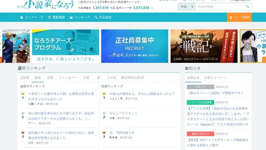
Task: Click author name 九葉(くずは)
Action: coord(36,104)
